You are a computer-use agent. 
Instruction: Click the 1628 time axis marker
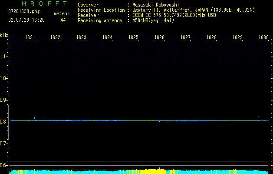click(211, 37)
